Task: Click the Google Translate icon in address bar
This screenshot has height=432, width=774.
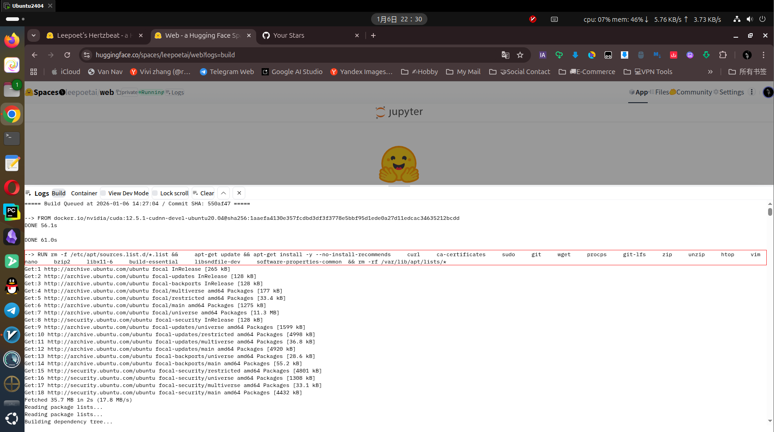Action: [505, 55]
